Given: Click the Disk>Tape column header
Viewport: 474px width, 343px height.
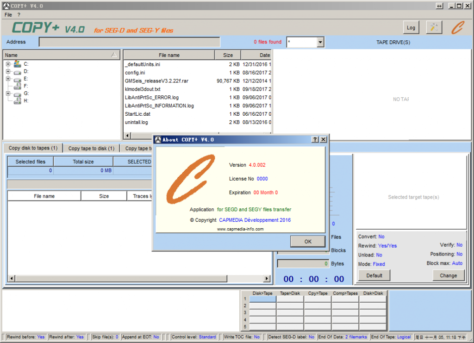Looking at the screenshot, I should point(262,293).
